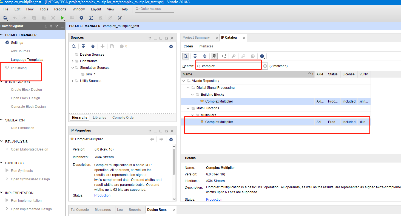Click Run Simulation
Viewport: 401px width, 216px height.
[x=22, y=128]
